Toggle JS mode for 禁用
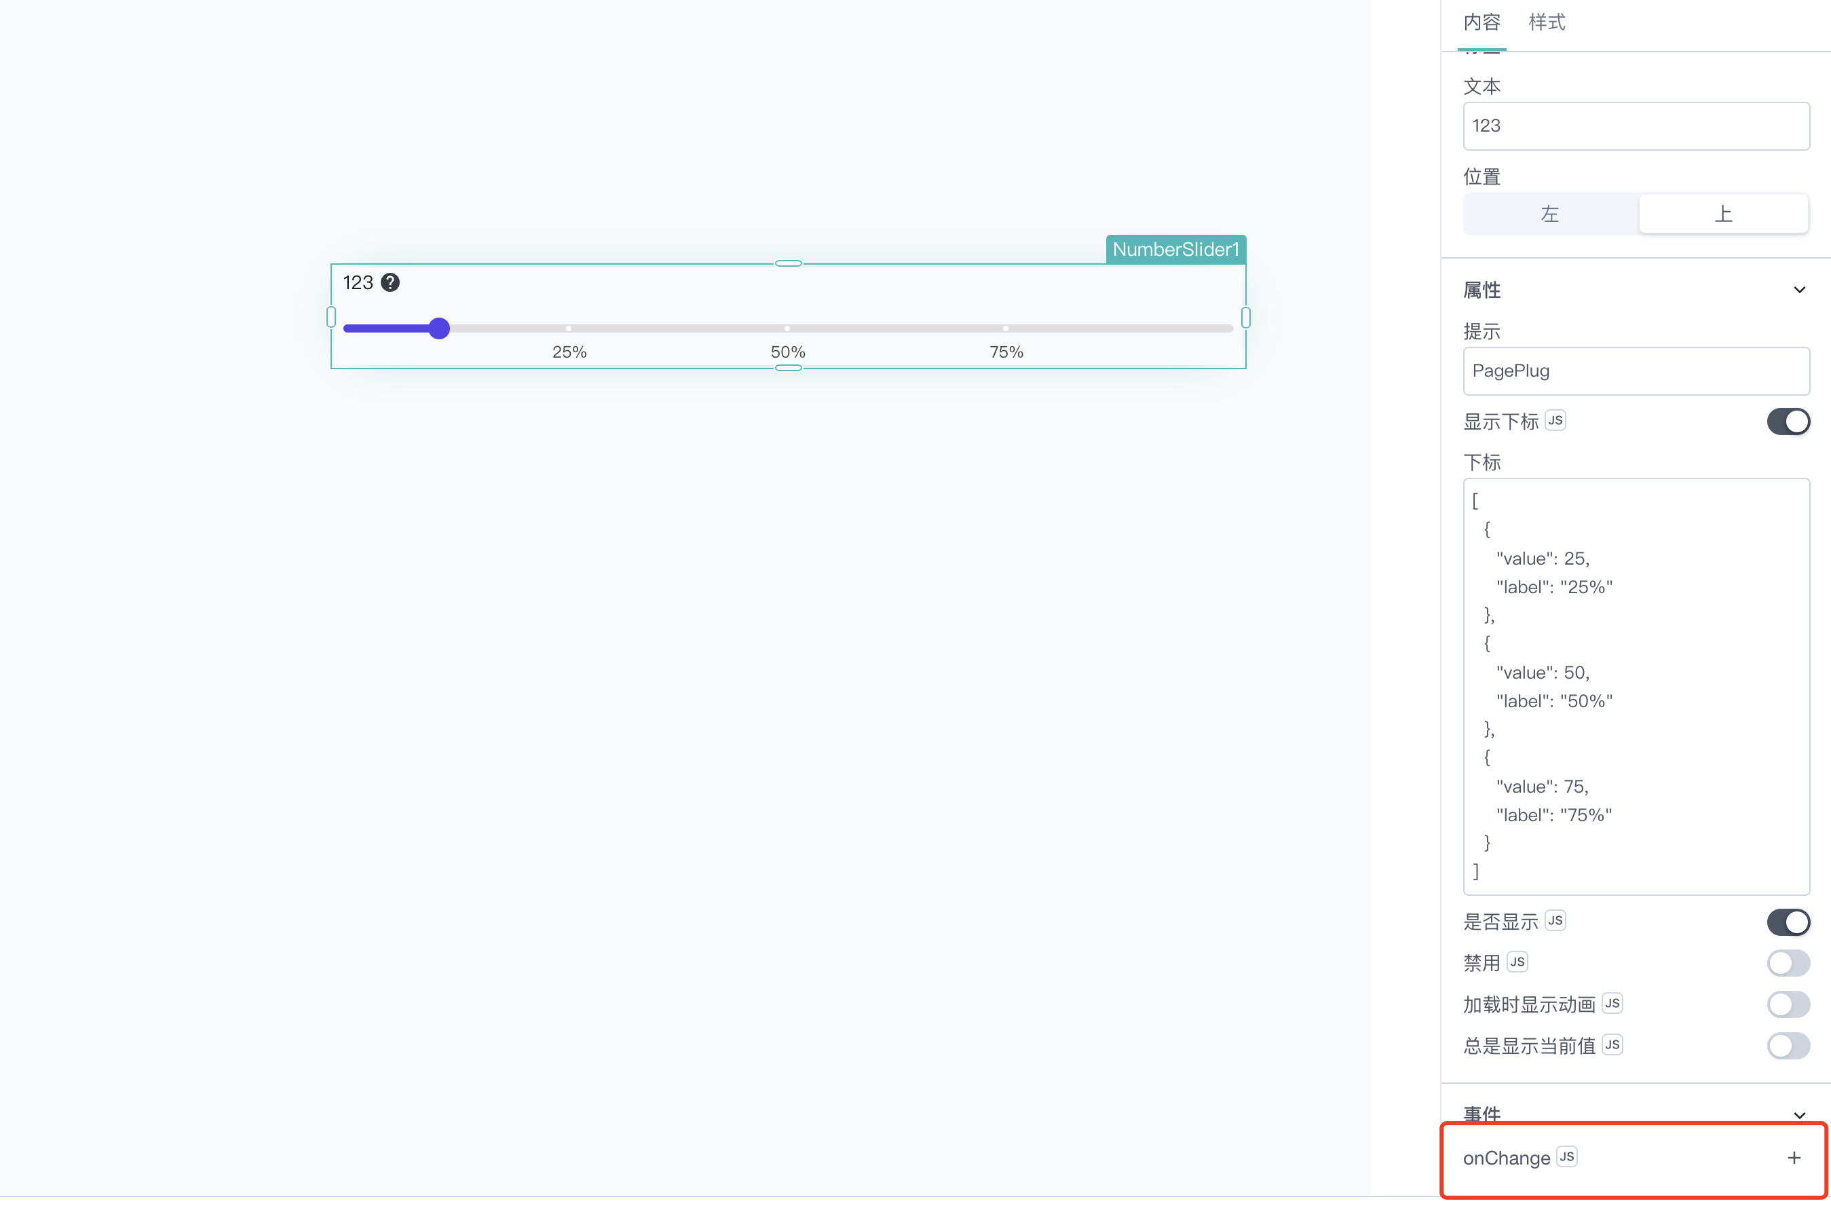The image size is (1831, 1208). 1517,962
